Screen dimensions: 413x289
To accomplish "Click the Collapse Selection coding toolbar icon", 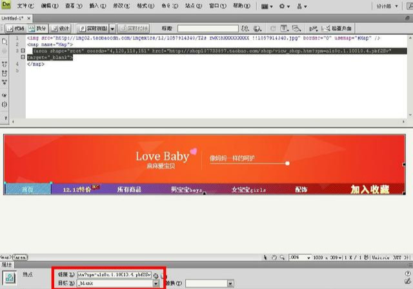I will [x=5, y=73].
